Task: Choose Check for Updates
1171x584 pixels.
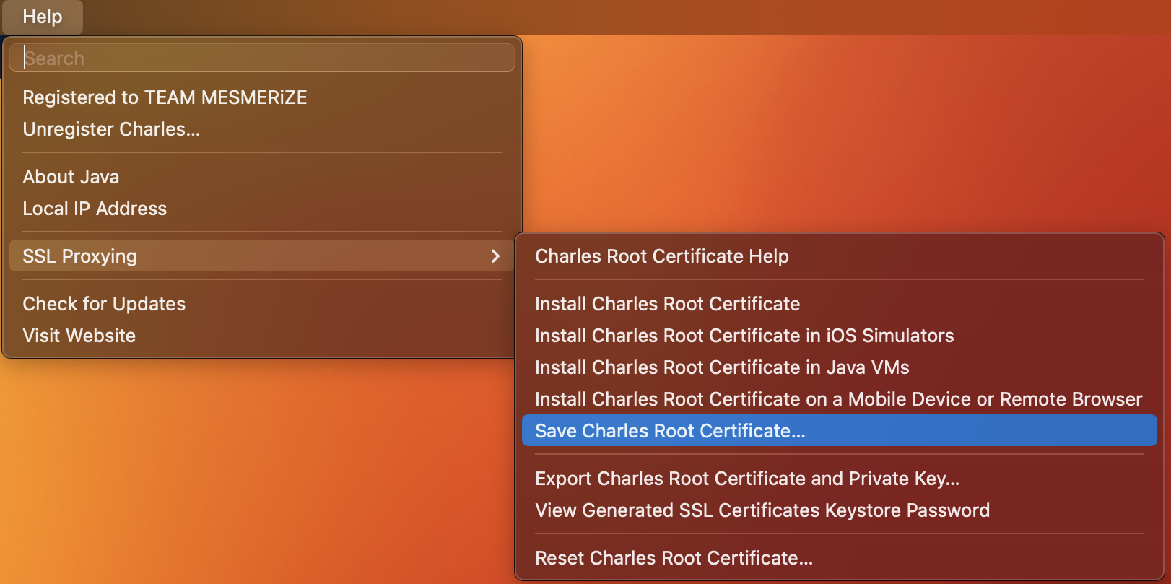Action: point(104,304)
